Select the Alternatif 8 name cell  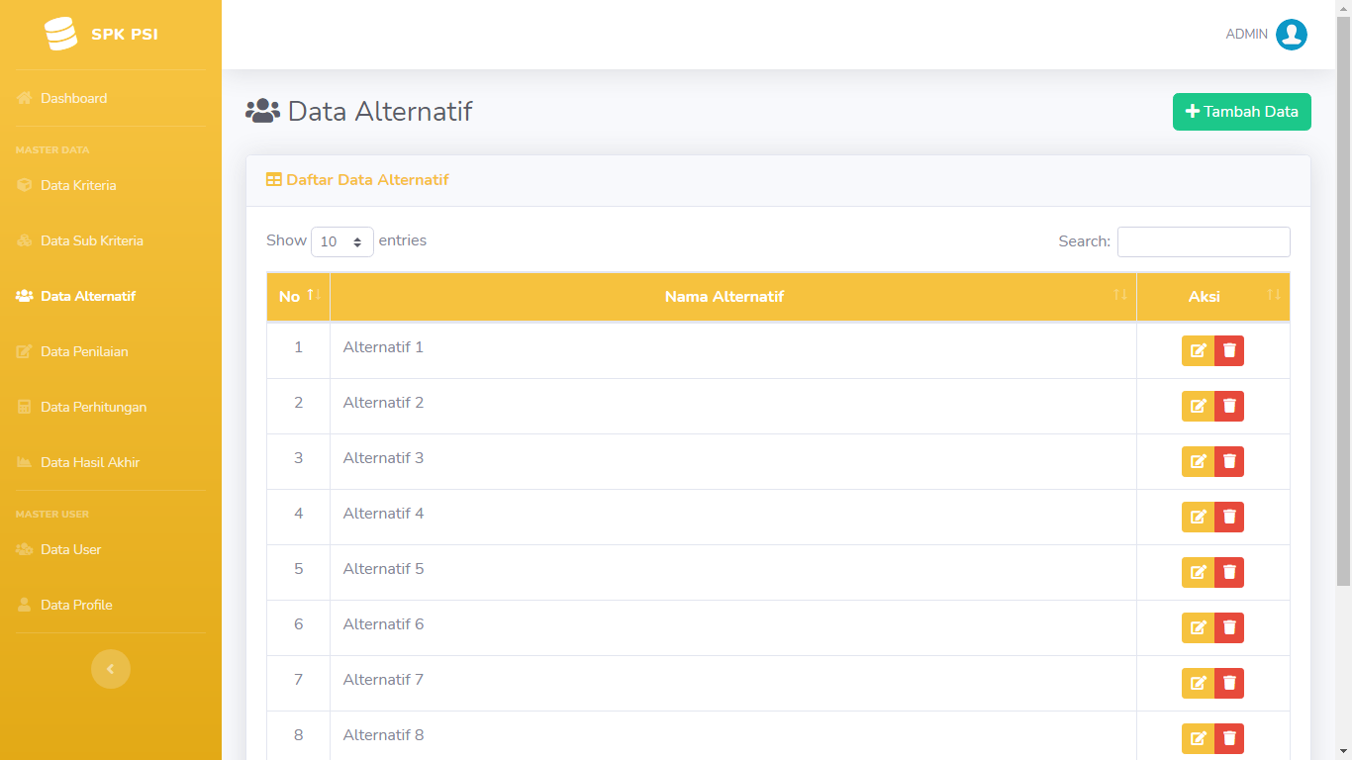click(x=733, y=735)
